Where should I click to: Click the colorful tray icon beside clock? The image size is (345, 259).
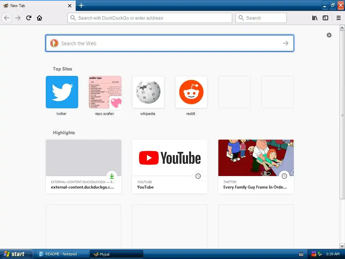(x=314, y=254)
